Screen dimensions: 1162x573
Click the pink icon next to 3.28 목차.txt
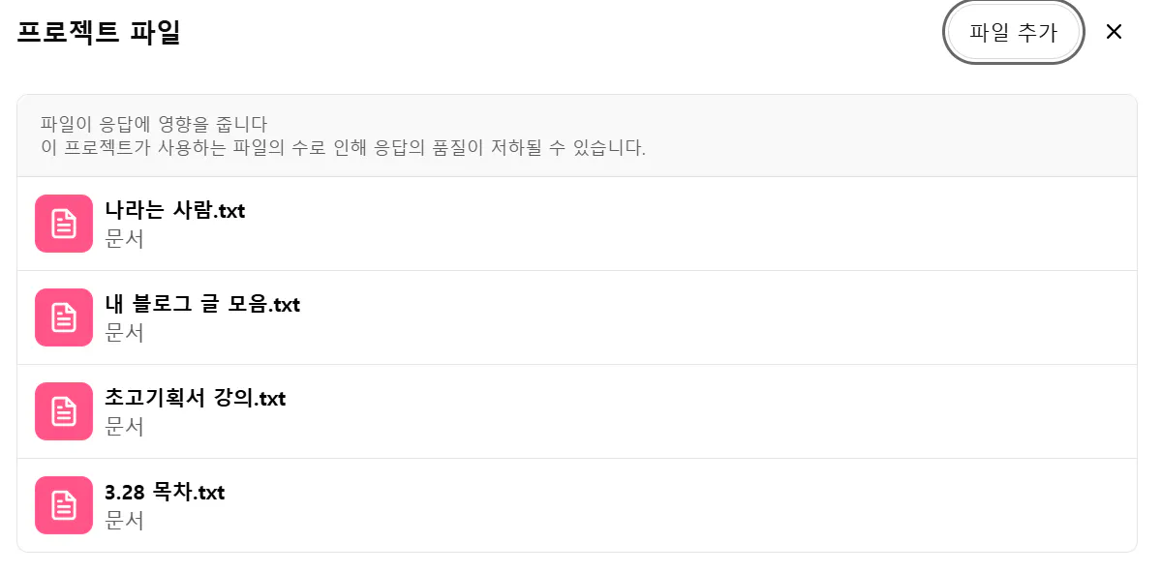click(64, 505)
